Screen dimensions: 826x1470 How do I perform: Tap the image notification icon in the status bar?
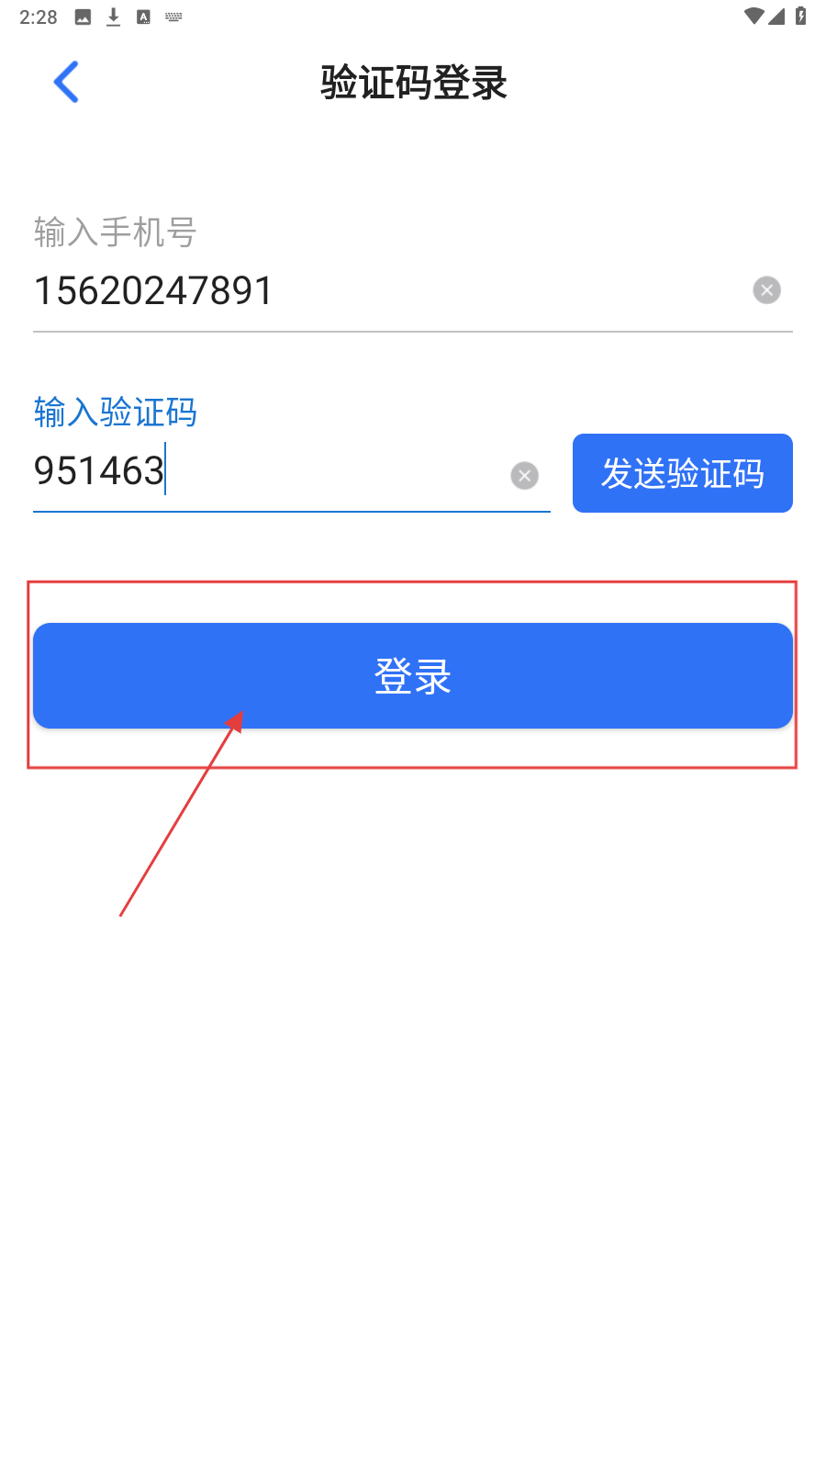(83, 17)
